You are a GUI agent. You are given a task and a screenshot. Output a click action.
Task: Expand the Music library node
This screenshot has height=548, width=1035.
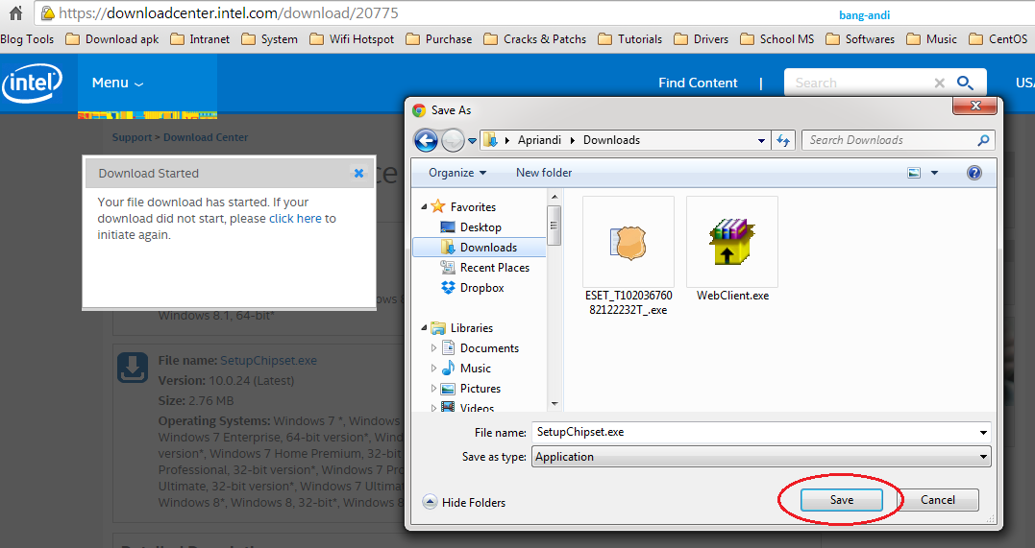coord(433,368)
